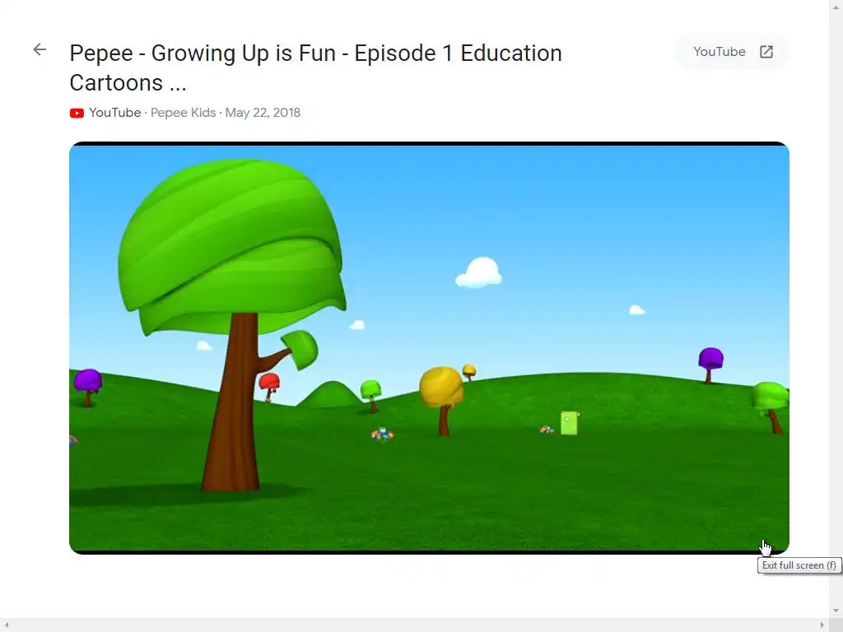Go back using the left arrow
This screenshot has height=632, width=843.
40,50
